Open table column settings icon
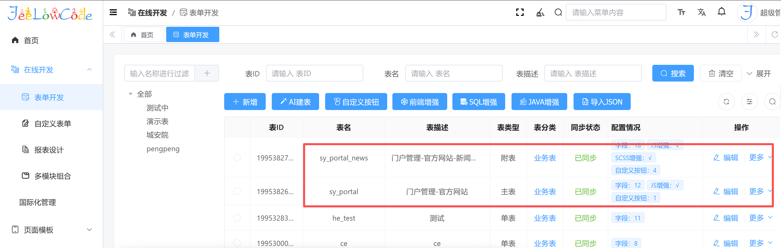The height and width of the screenshot is (248, 781). coord(749,102)
